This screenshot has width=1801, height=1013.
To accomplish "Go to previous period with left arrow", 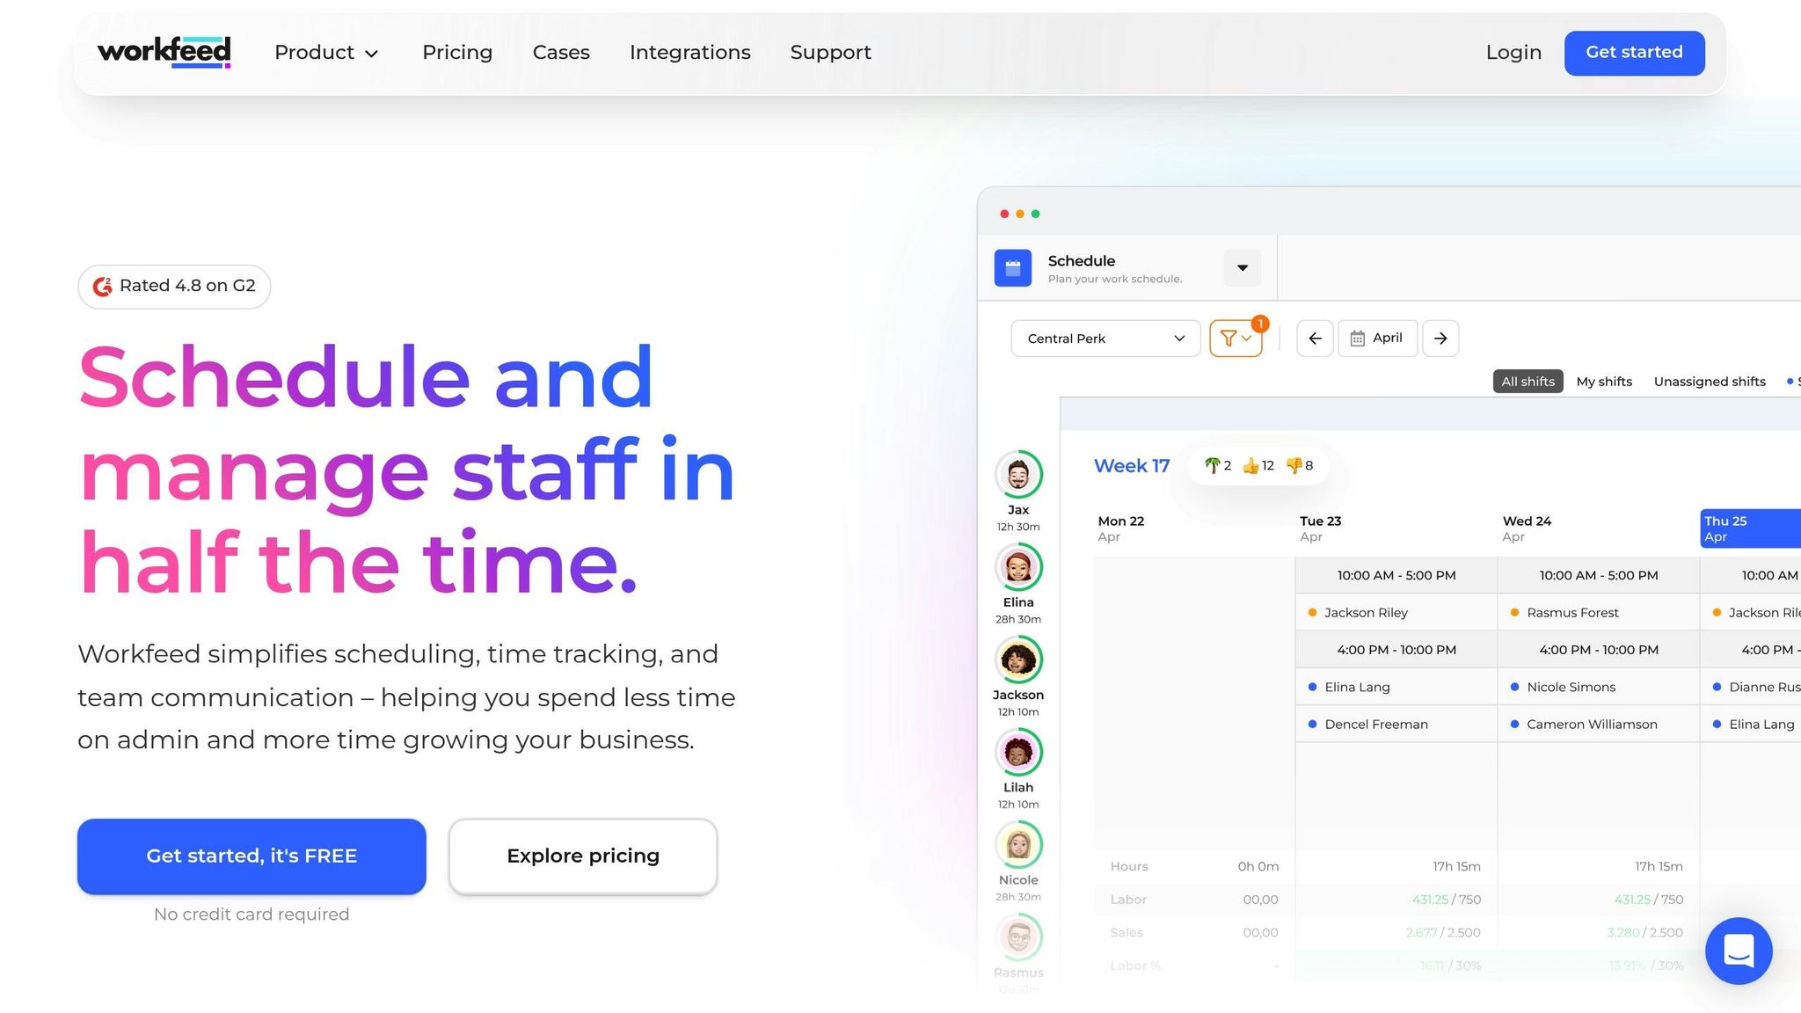I will pyautogui.click(x=1315, y=339).
